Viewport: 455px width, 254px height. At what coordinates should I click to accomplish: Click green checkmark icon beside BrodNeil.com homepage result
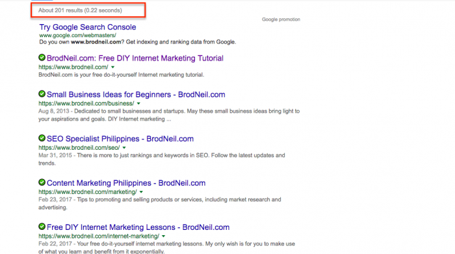(x=42, y=57)
